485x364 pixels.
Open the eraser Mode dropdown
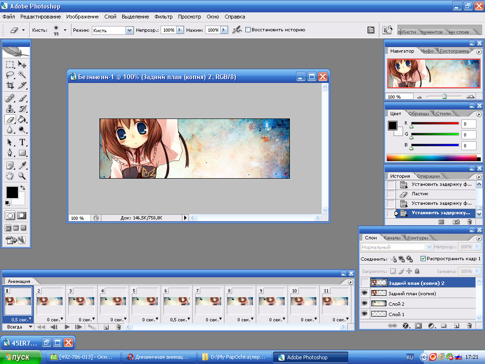pos(129,30)
